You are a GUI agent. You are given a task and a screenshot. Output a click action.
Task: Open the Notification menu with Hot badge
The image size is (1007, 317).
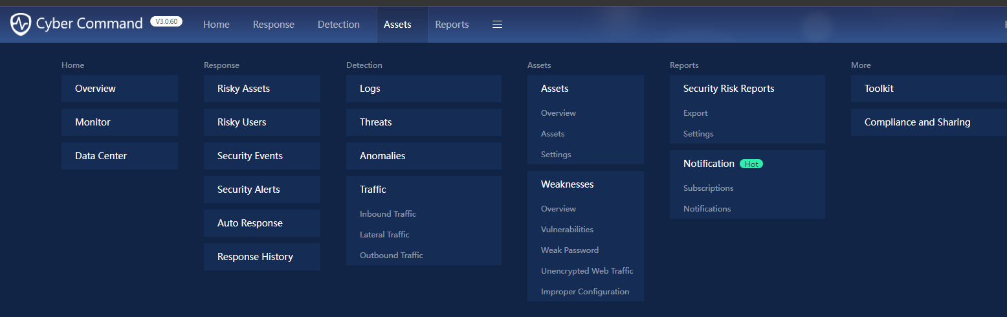(x=709, y=164)
